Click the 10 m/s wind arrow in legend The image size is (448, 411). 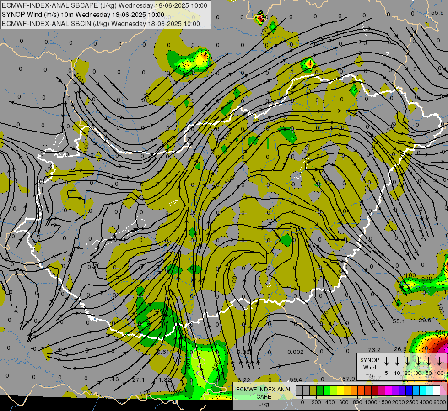click(397, 361)
